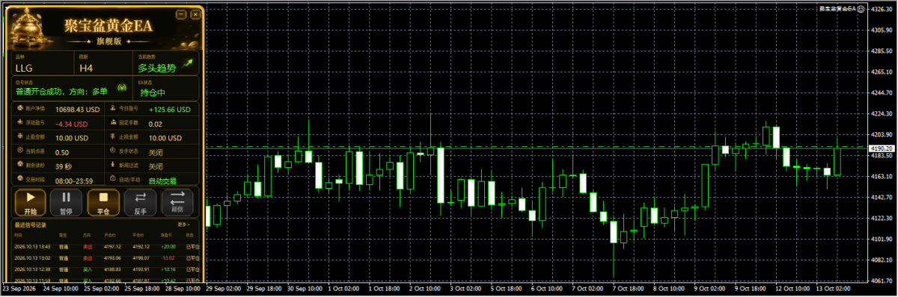The height and width of the screenshot is (297, 898).
Task: Click price label 4326.30 on axis
Action: coord(881,9)
